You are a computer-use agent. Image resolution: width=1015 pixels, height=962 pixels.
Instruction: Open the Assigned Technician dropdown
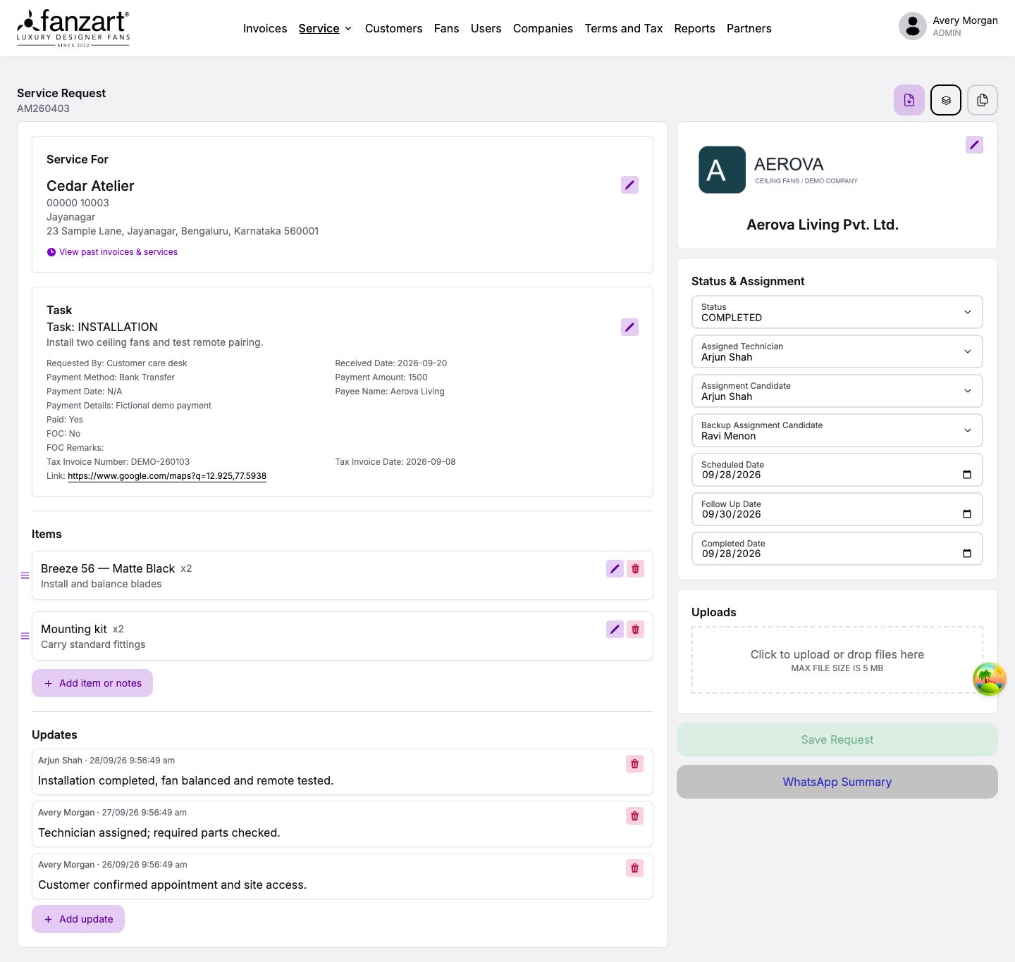tap(837, 351)
